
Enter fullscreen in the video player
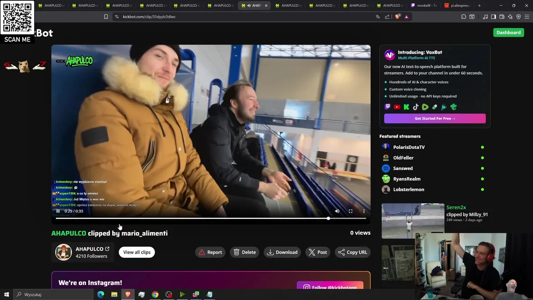click(351, 211)
